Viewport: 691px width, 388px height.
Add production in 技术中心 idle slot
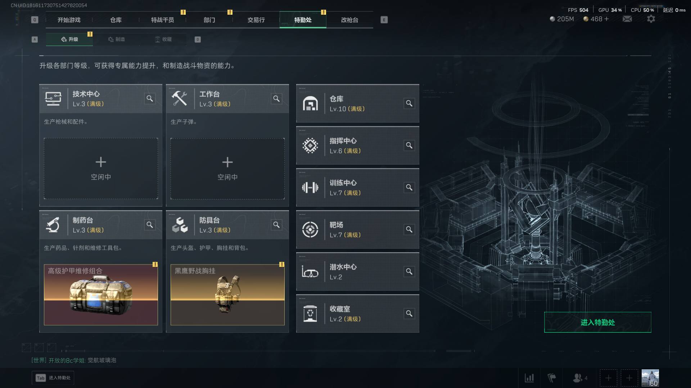pyautogui.click(x=101, y=168)
